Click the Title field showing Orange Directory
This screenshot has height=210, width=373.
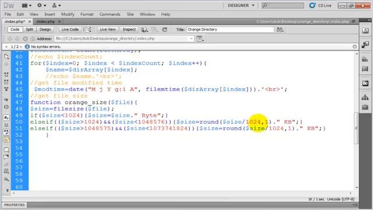point(230,30)
